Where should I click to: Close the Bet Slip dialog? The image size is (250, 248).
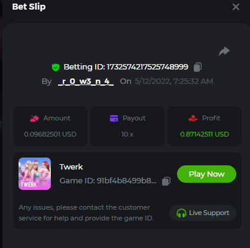point(236,7)
